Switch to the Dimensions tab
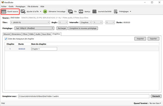The width and height of the screenshot is (163, 106). click(16, 34)
